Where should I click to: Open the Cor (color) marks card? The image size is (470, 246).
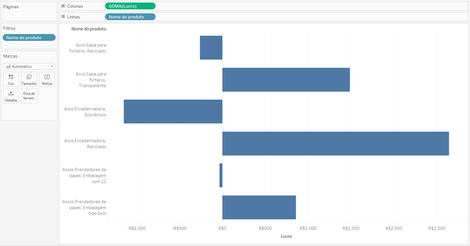point(11,79)
